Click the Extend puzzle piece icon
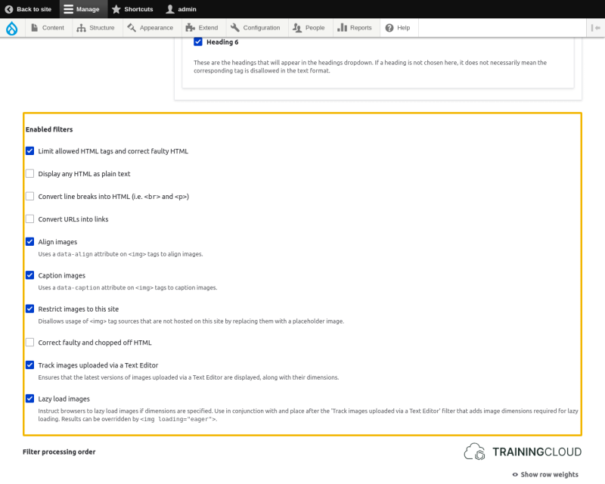The width and height of the screenshot is (605, 484). pos(191,28)
